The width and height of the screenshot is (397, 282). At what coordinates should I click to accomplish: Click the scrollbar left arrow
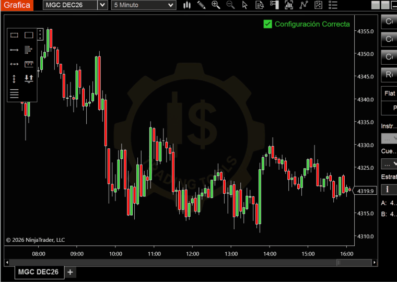(7, 263)
